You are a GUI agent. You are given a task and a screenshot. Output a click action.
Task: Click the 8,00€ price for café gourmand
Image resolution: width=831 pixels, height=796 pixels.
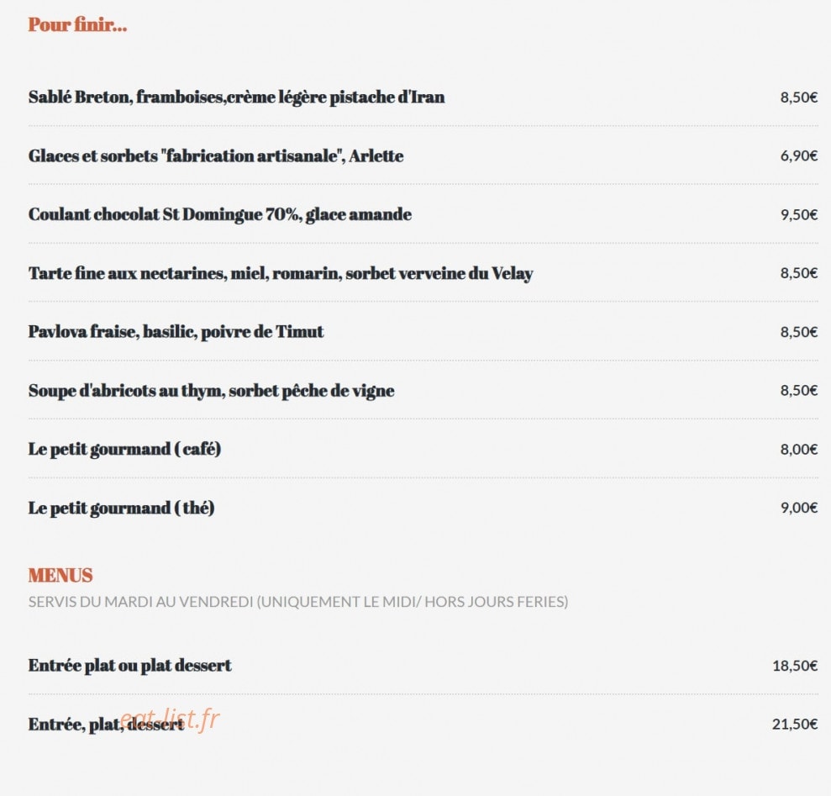799,450
